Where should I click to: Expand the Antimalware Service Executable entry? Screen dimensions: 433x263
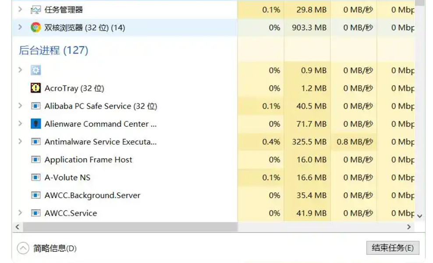[20, 141]
